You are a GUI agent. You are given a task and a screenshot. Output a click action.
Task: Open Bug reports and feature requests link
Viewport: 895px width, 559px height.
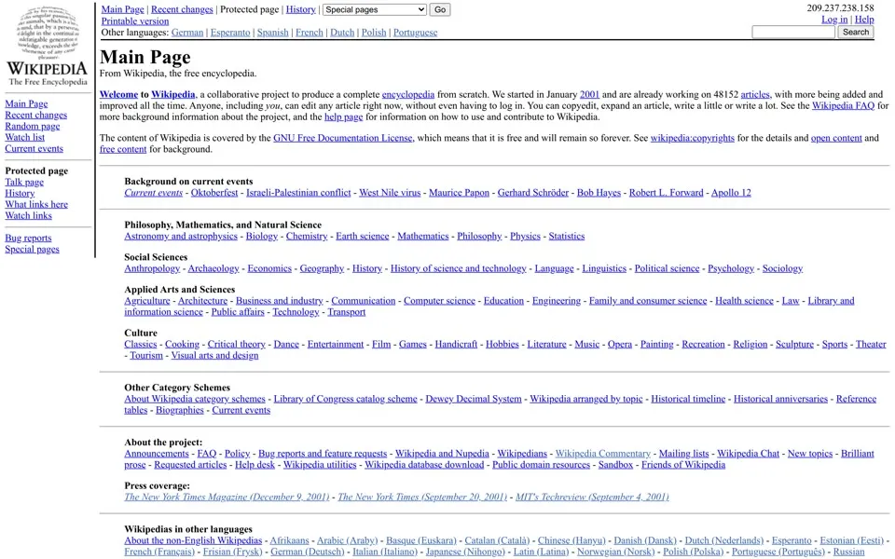323,454
